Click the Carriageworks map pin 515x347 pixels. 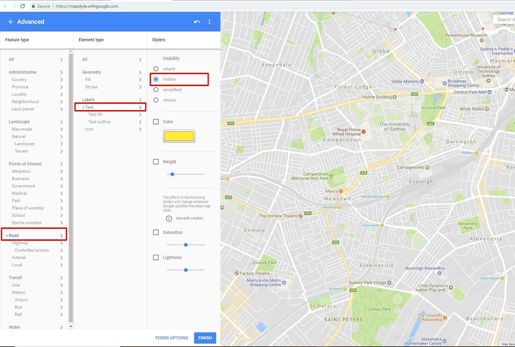tap(427, 168)
